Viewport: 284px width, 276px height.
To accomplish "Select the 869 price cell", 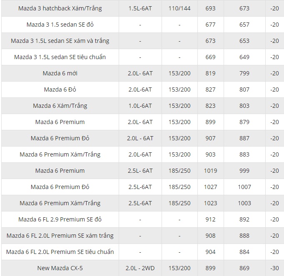I will (244, 268).
